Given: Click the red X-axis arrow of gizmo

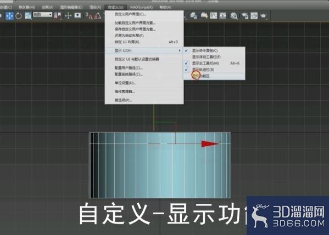Looking at the screenshot, I should pos(210,144).
